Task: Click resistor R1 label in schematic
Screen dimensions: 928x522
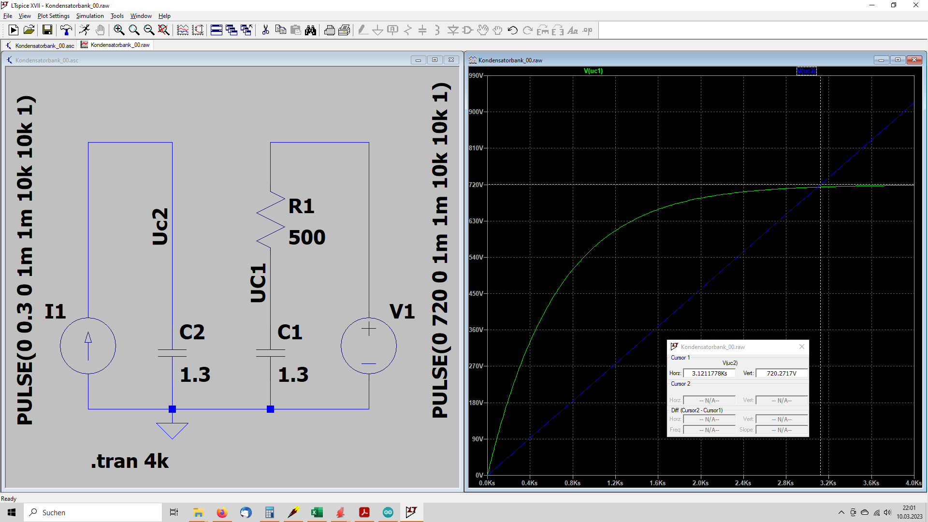Action: pyautogui.click(x=301, y=206)
